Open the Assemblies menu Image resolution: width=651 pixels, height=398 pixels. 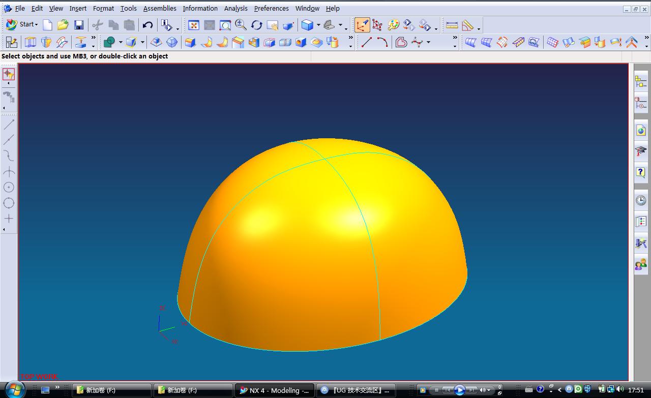click(x=160, y=8)
